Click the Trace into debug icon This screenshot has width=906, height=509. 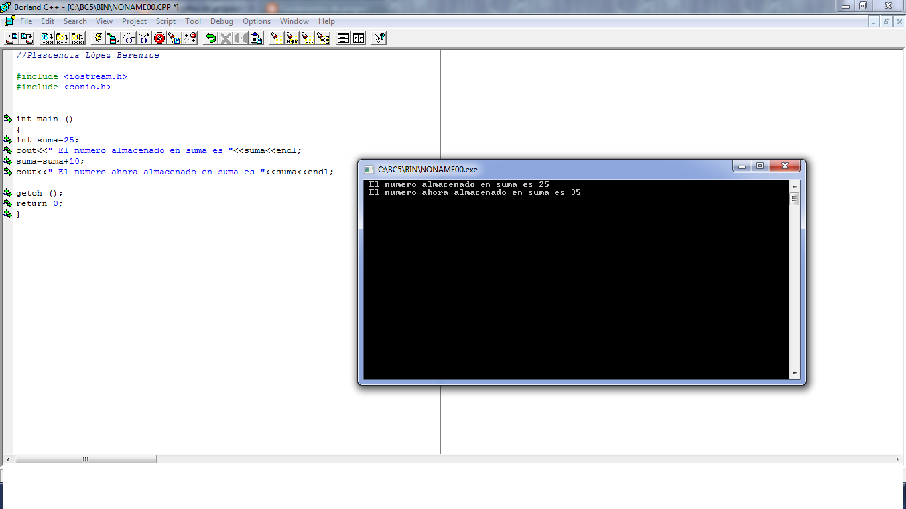click(x=143, y=38)
